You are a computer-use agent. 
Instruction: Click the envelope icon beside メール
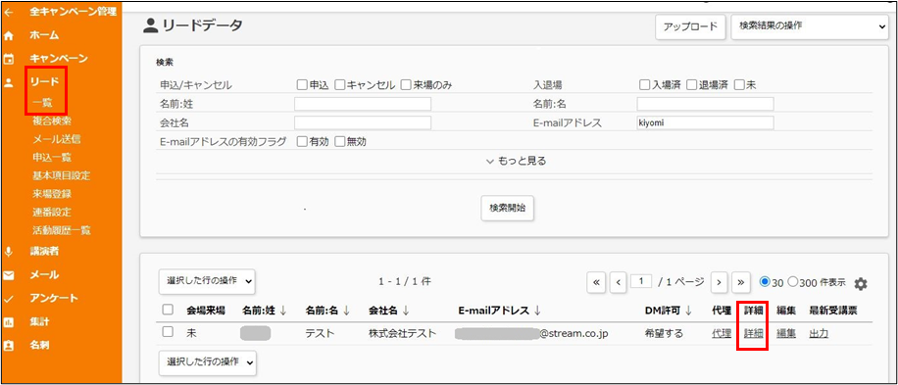click(8, 275)
